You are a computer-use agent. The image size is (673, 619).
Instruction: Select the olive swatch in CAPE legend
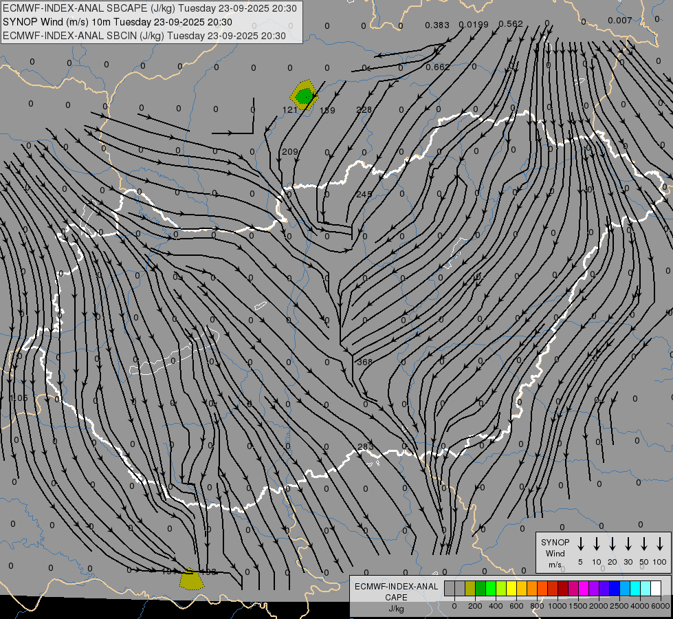[470, 588]
